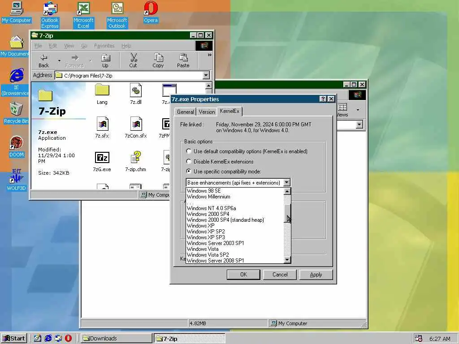Screen dimensions: 459x344
Task: Switch to Downloads taskbar button
Action: pos(116,339)
